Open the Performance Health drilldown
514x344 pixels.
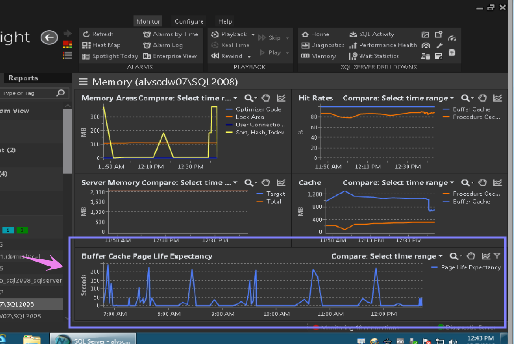tap(383, 45)
